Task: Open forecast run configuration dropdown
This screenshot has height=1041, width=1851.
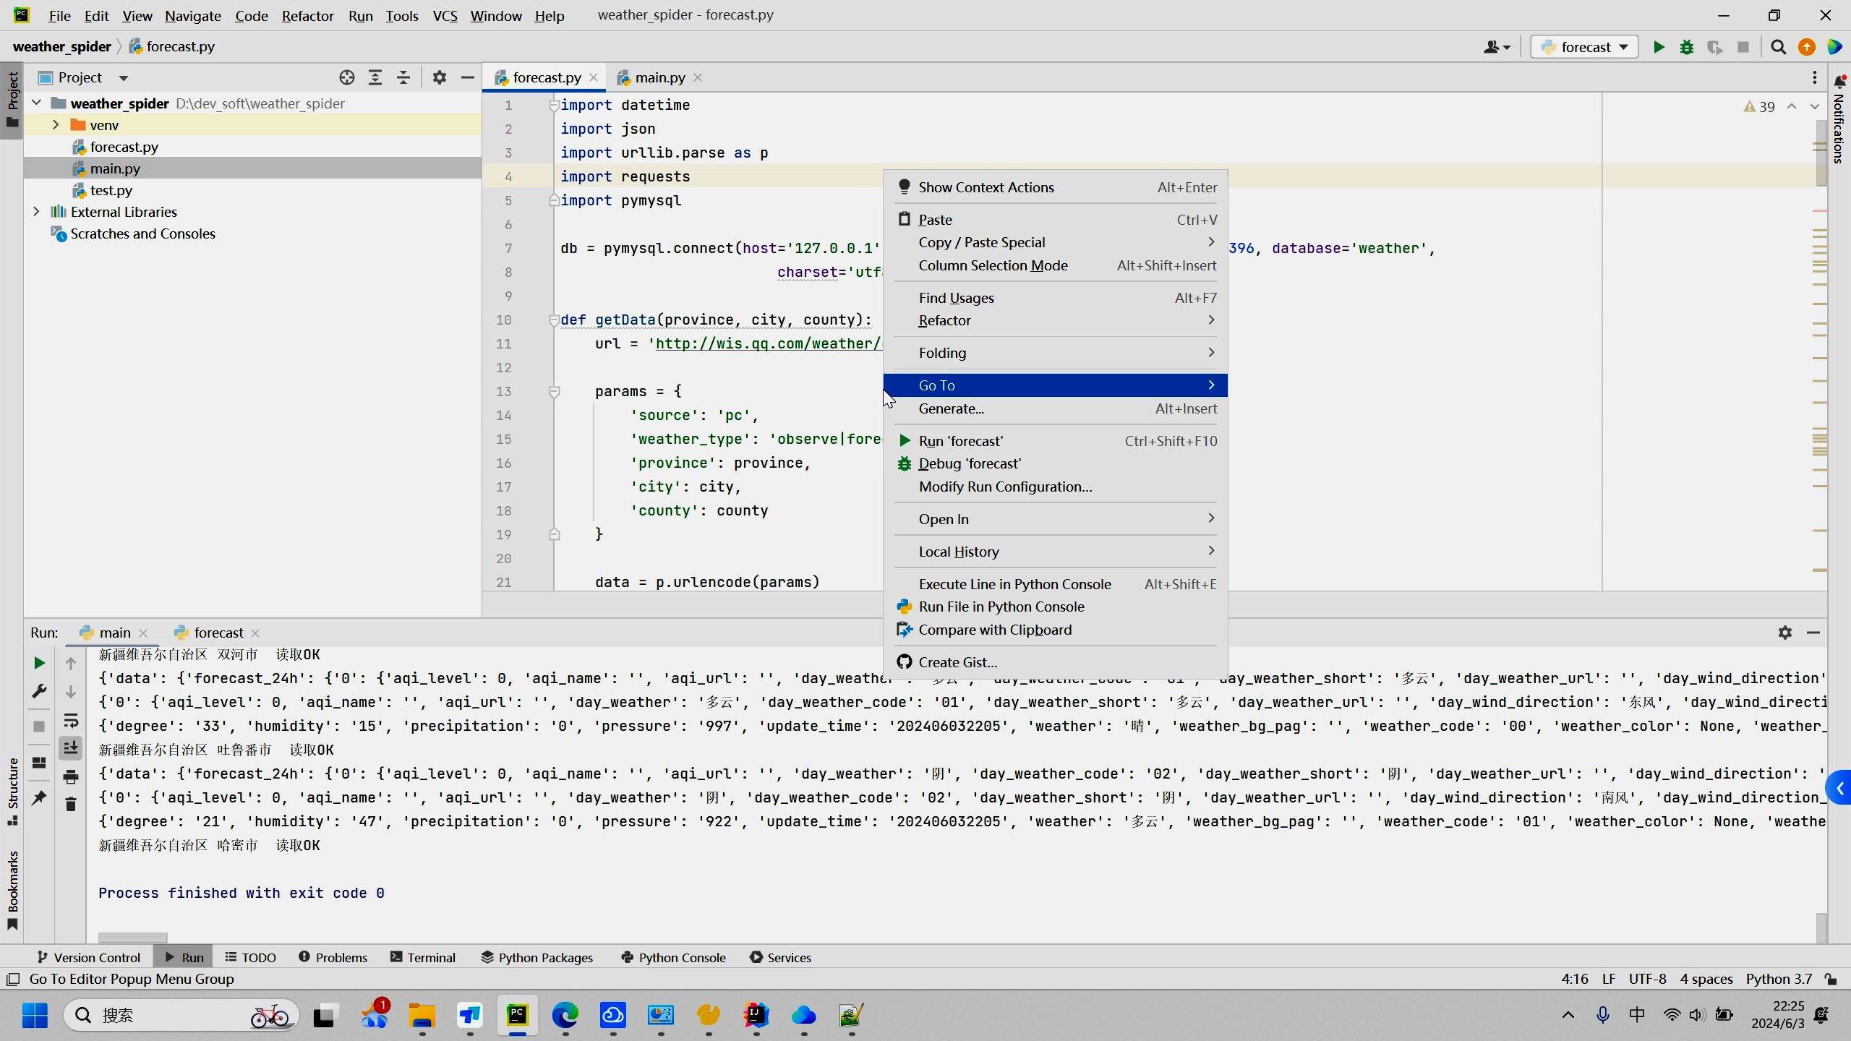Action: point(1585,47)
